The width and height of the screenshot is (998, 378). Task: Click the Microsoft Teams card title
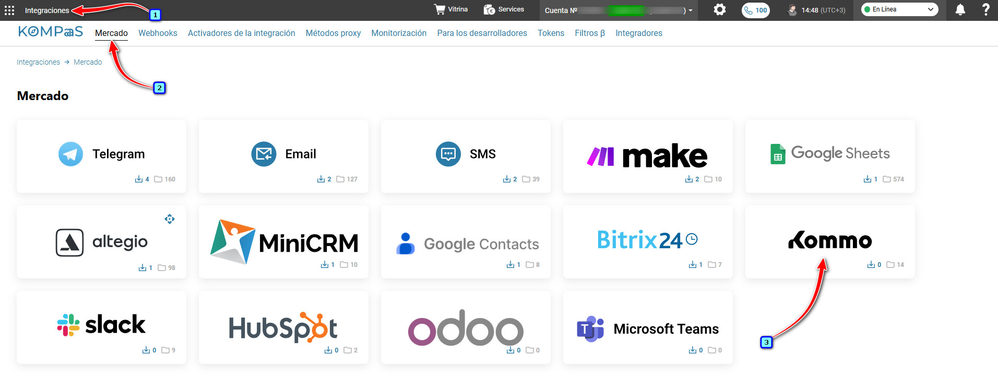(x=666, y=329)
